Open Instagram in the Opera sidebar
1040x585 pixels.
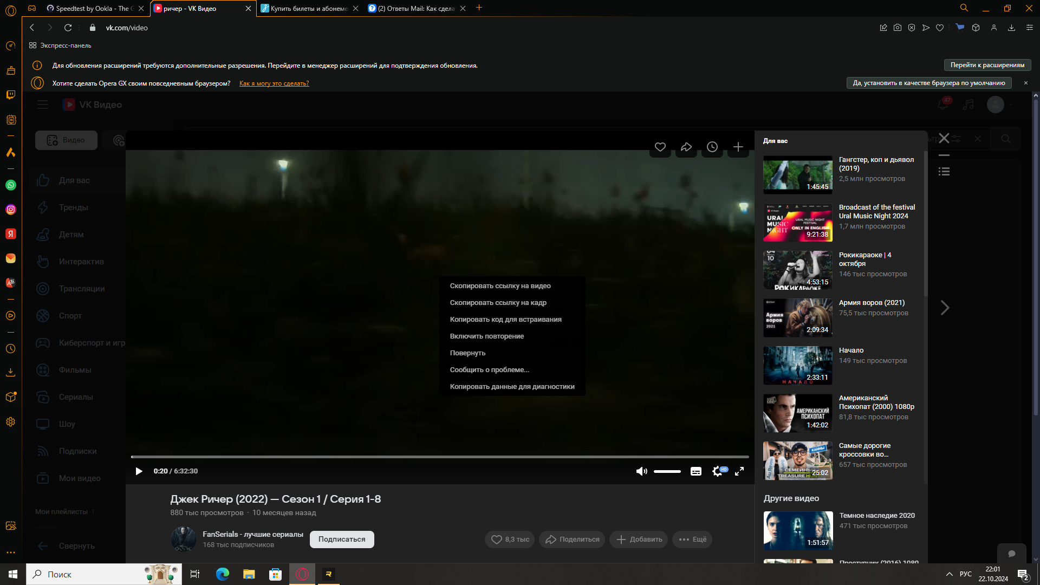tap(11, 210)
